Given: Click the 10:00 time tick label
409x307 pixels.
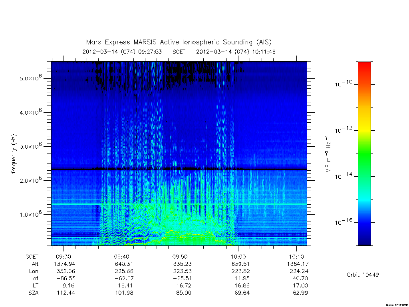Looking at the screenshot, I should pyautogui.click(x=238, y=257).
